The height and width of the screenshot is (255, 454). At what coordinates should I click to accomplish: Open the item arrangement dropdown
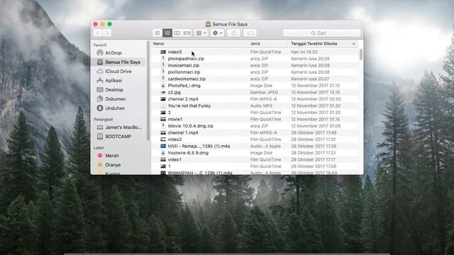(x=201, y=33)
